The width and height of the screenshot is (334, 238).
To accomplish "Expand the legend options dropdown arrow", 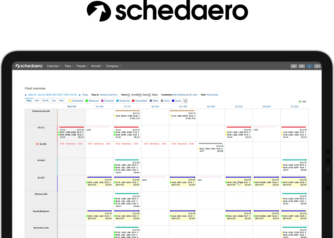I will pos(185,101).
